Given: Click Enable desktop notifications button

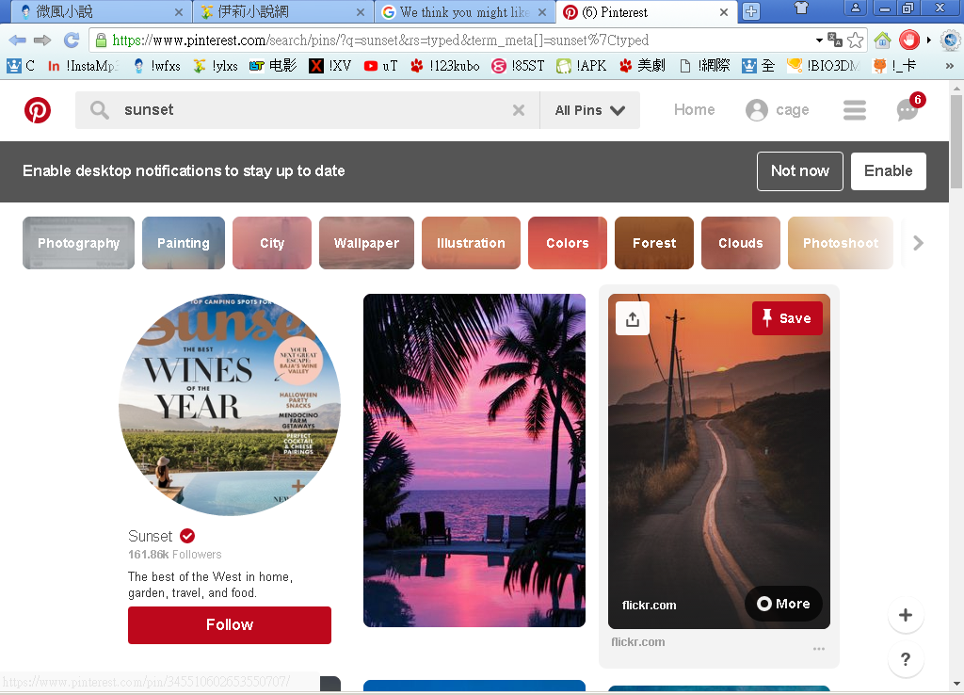Looking at the screenshot, I should pyautogui.click(x=888, y=171).
